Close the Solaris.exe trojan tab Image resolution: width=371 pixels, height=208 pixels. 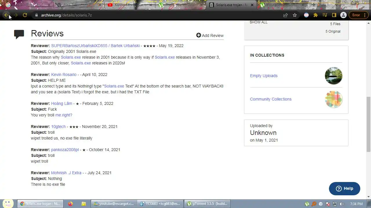point(252,5)
